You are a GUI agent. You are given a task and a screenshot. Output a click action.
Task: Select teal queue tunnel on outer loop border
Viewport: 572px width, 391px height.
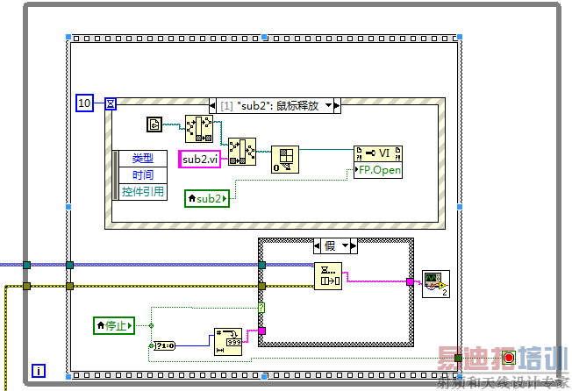tap(26, 265)
